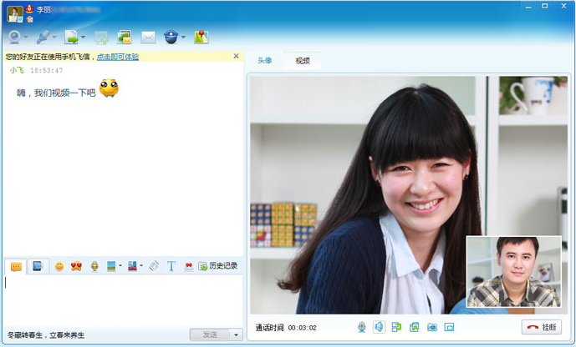
Task: Open dropdown arrow beside the send button
Action: point(237,334)
